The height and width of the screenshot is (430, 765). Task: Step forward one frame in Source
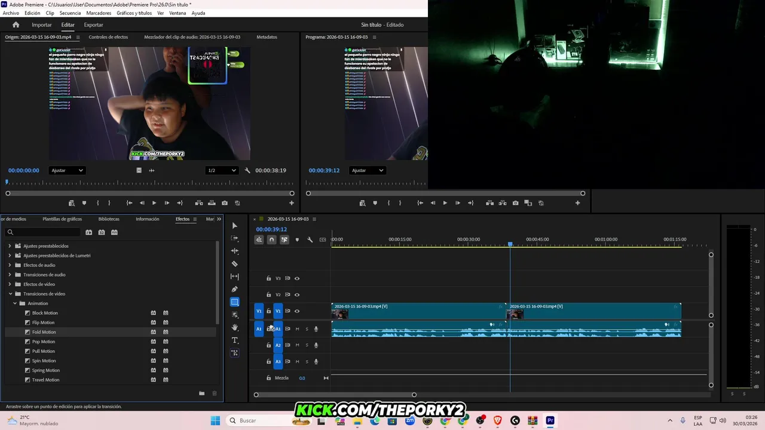(167, 203)
